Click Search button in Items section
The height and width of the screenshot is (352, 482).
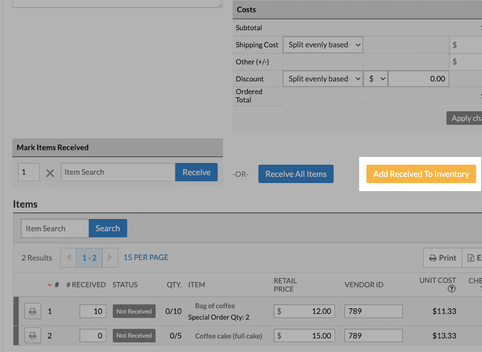(107, 228)
